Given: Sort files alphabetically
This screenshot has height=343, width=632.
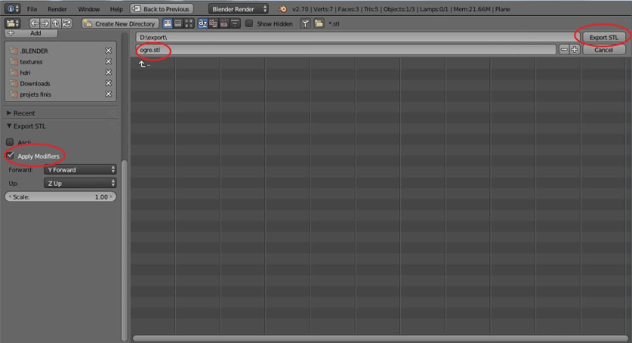Looking at the screenshot, I should (x=203, y=24).
